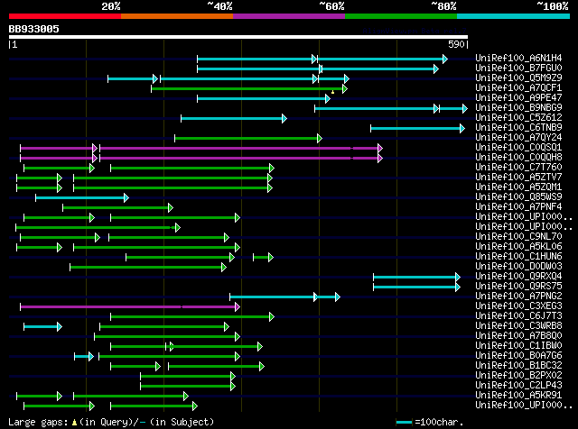Select the UniRef100_C5Z612 label
This screenshot has height=429, width=578.
coord(518,118)
